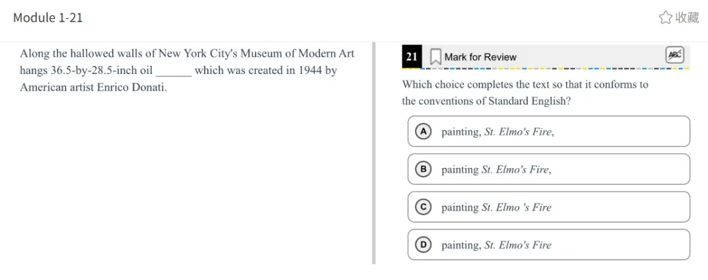Click the star favorite icon

click(x=665, y=18)
